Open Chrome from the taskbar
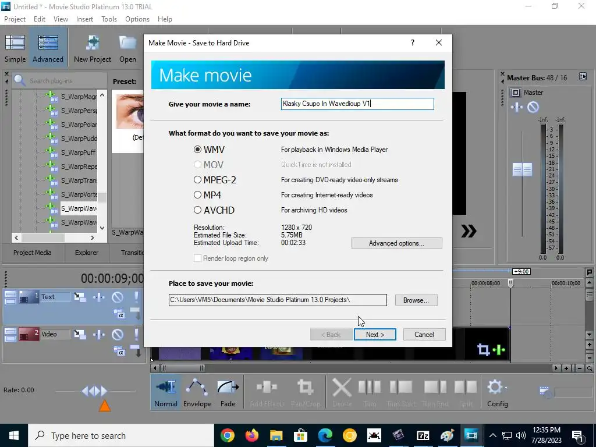Image resolution: width=596 pixels, height=447 pixels. (228, 435)
